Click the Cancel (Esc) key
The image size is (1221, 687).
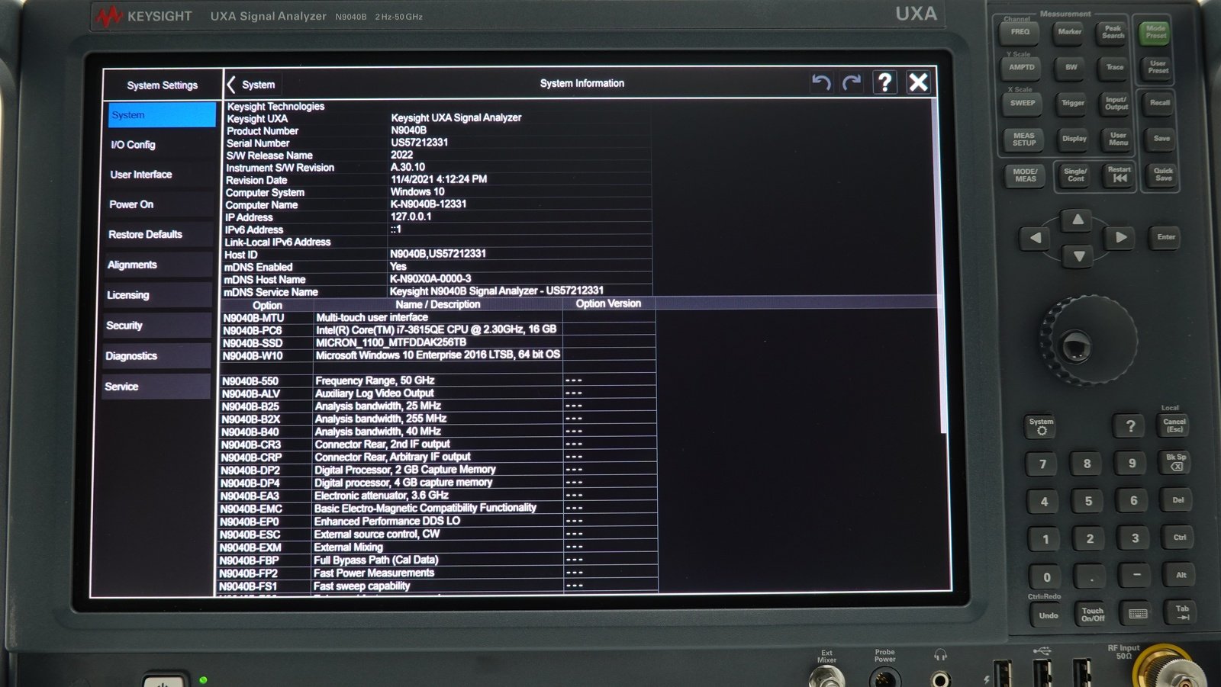point(1174,425)
